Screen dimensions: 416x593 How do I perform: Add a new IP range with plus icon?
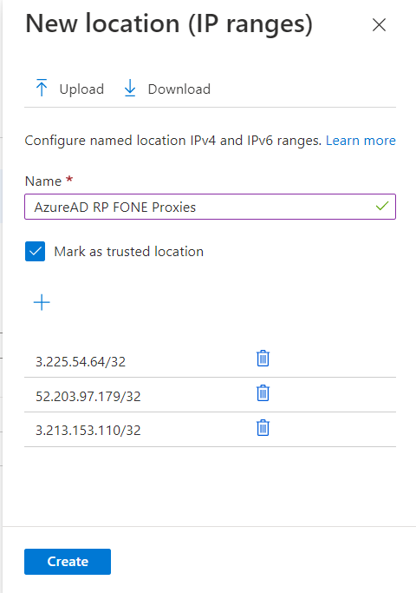42,302
